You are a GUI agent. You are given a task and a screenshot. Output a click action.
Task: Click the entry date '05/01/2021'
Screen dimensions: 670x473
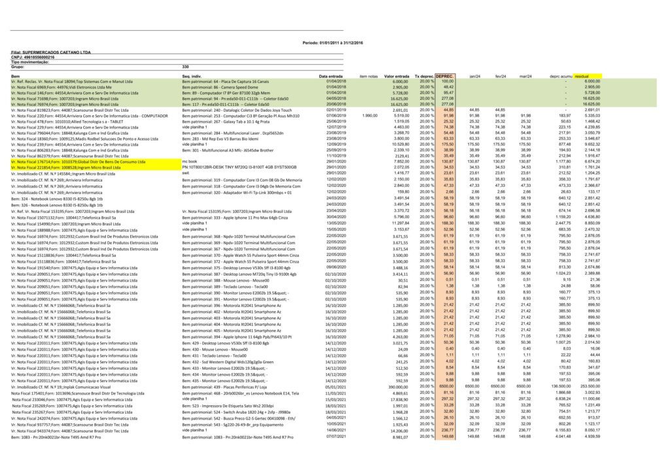tap(336, 387)
